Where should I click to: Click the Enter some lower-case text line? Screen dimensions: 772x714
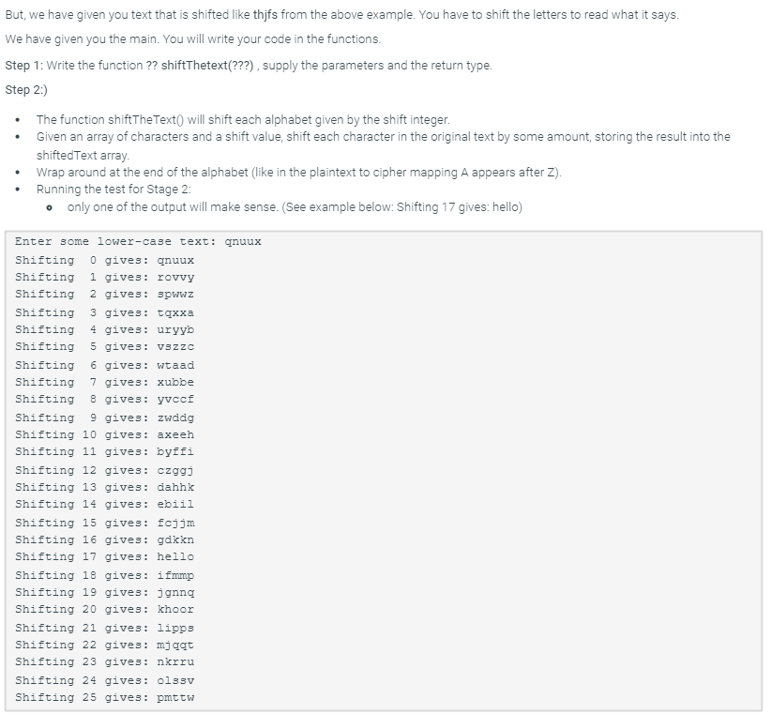(x=138, y=241)
